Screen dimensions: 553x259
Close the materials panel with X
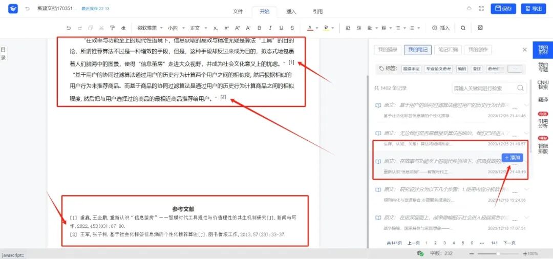tap(524, 50)
